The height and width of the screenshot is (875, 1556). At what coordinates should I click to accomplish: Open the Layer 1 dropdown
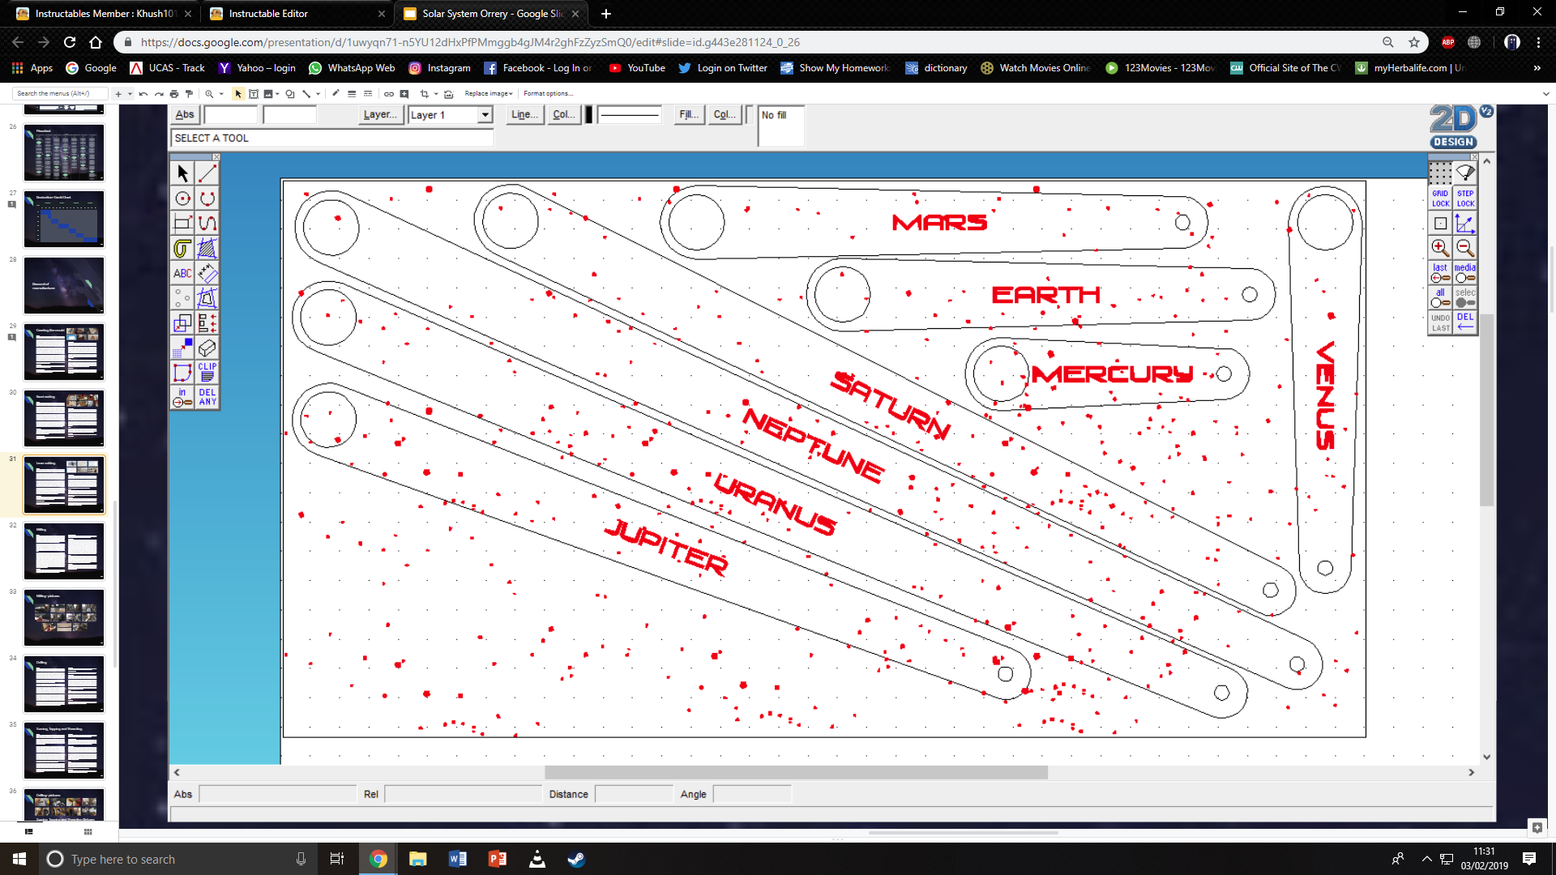tap(485, 114)
